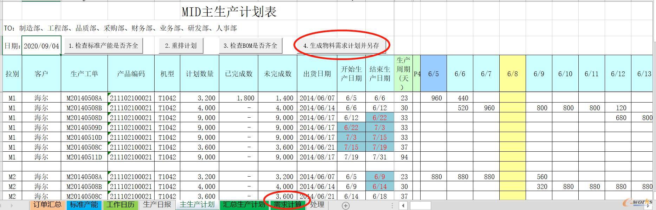Open the 订单汇总 sheet tab

click(47, 205)
